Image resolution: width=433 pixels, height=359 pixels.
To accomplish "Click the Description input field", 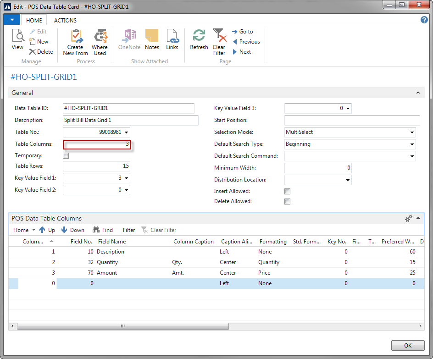I will click(x=131, y=120).
